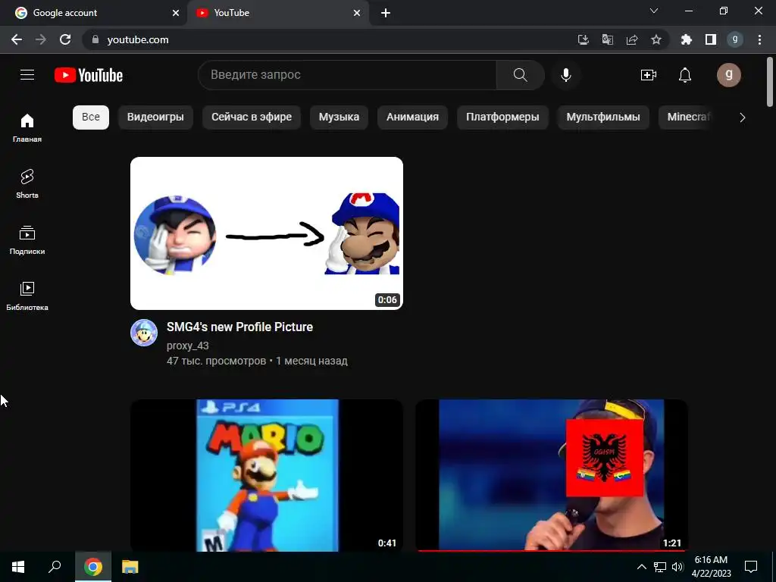This screenshot has height=582, width=776.
Task: Close the Google account tab
Action: point(176,13)
